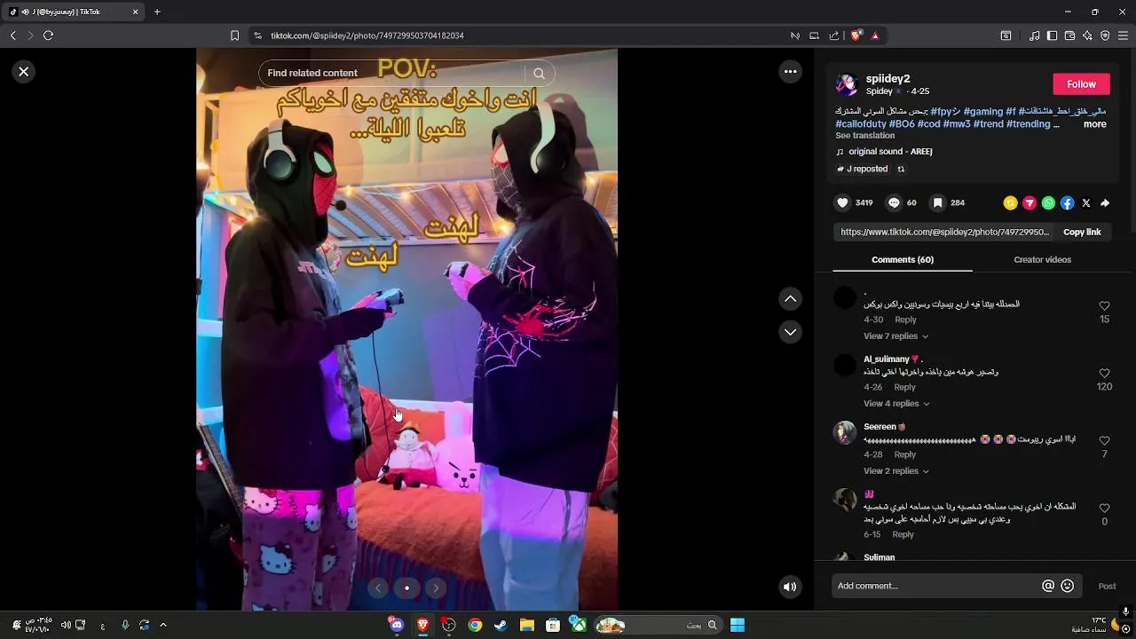This screenshot has width=1136, height=639.
Task: Open the Windows Start menu
Action: pos(738,625)
